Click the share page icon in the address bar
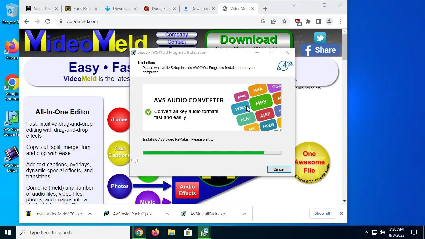Screen dimensions: 425x239 tap(274, 21)
